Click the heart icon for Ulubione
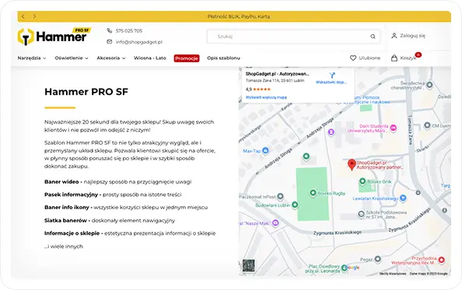 (x=353, y=58)
